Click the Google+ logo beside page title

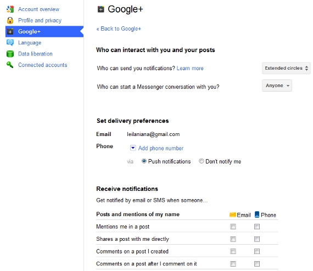point(101,9)
